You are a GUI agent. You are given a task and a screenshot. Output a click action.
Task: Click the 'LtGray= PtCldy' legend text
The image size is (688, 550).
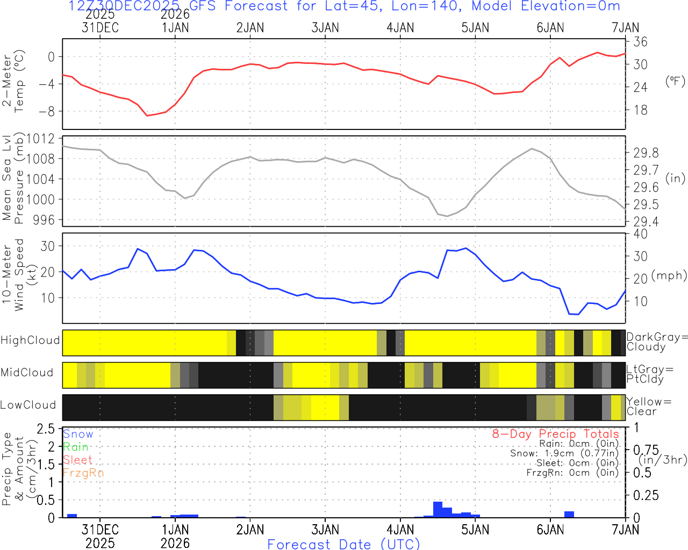click(x=649, y=374)
